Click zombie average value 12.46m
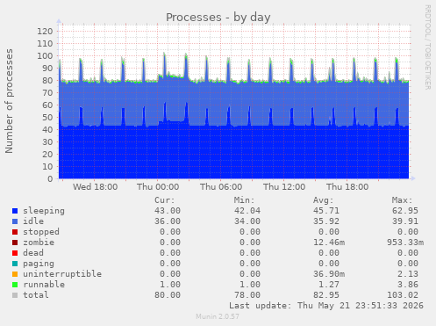 coord(329,243)
